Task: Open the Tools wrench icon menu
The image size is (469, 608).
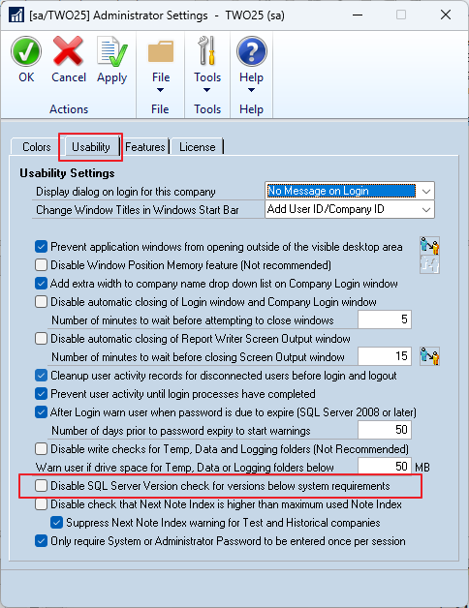Action: tap(207, 50)
